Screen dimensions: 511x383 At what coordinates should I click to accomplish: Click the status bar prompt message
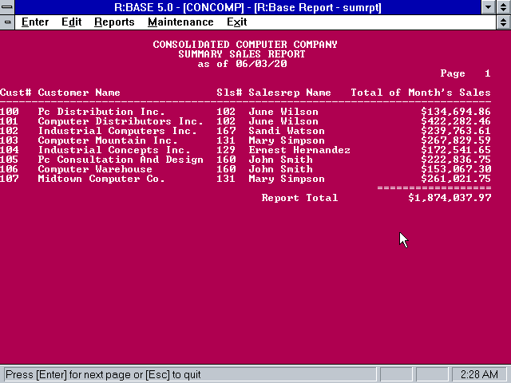coord(103,374)
